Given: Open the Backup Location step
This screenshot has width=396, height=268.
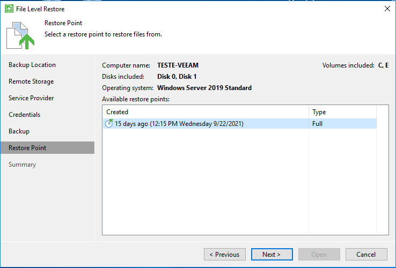Looking at the screenshot, I should point(32,65).
